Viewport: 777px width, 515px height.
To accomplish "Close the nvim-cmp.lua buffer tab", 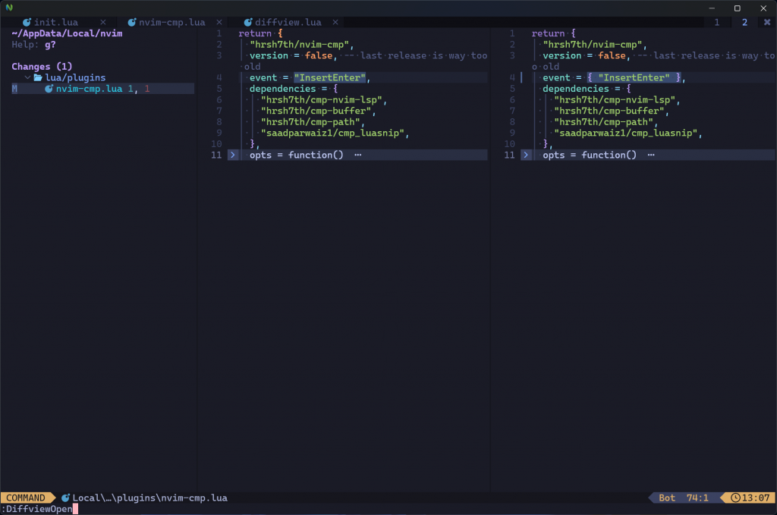I will [219, 23].
